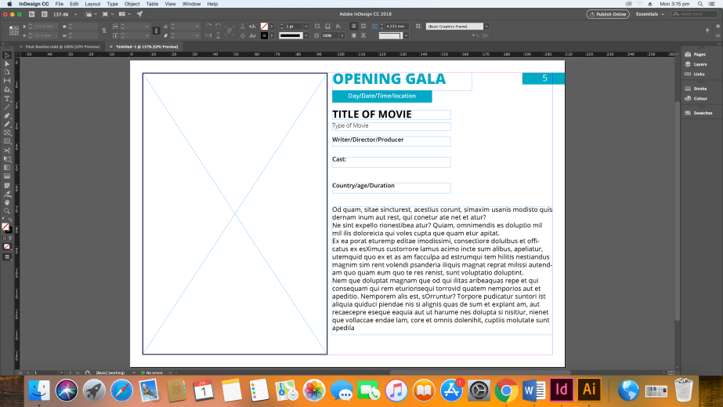Toggle the screen mode button in the toolbox
The height and width of the screenshot is (407, 723).
click(7, 257)
